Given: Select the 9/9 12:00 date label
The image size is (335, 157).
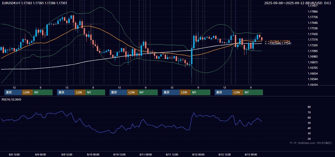Looking at the screenshot, I should tap(67, 154).
